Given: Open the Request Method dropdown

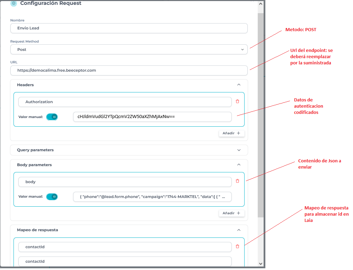Looking at the screenshot, I should pos(129,49).
